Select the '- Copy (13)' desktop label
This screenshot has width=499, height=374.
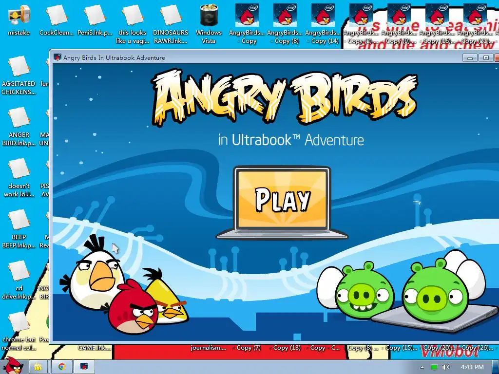pos(285,348)
